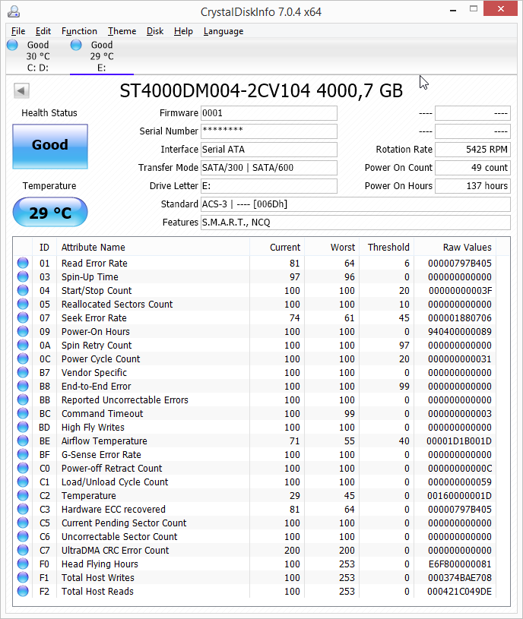
Task: Click status orb for Current Pending Sector Count
Action: (23, 523)
